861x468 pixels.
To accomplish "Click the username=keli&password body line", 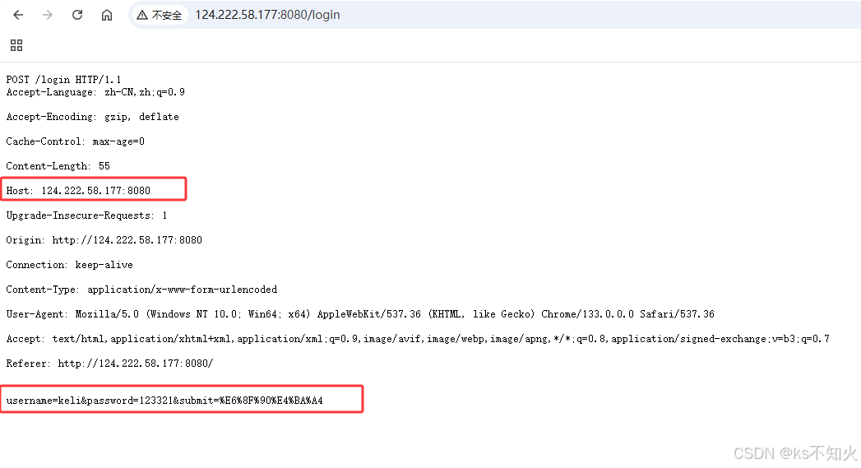I will click(x=164, y=401).
